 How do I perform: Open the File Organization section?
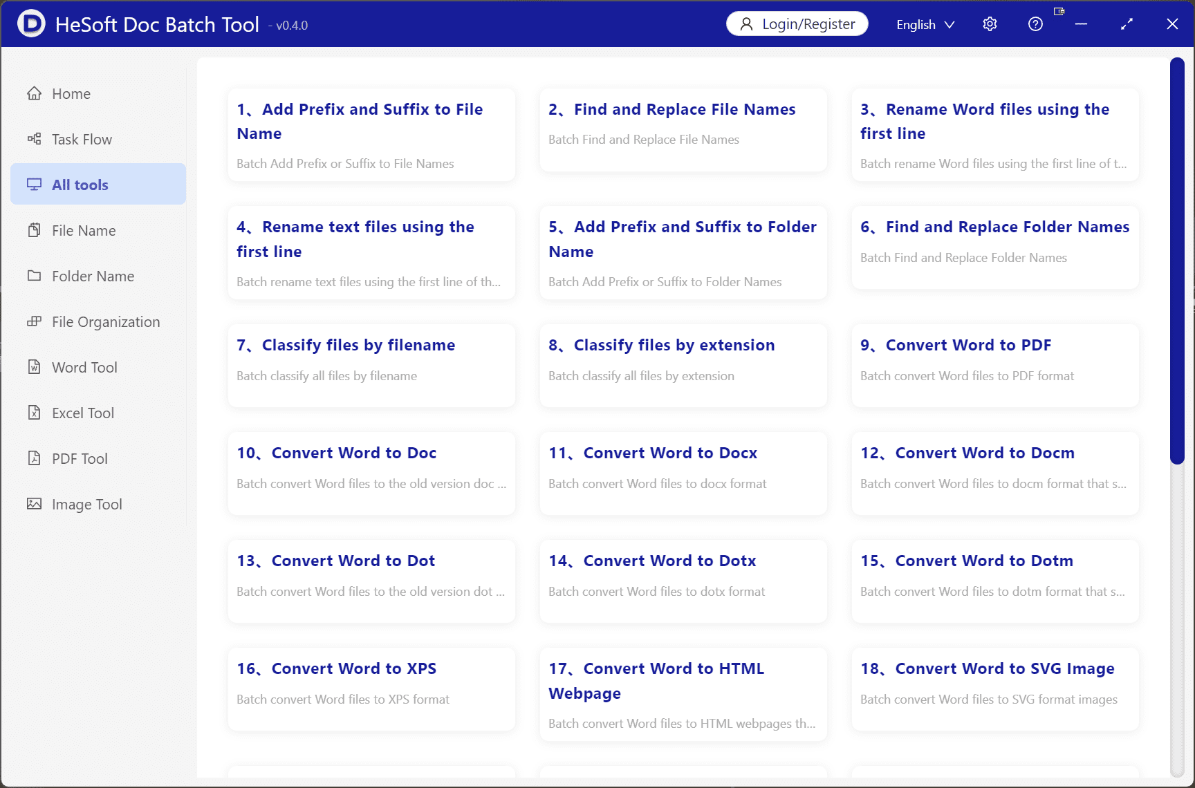[105, 321]
